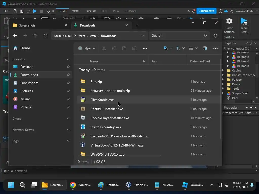The image size is (259, 194).
Task: Collapse the Favorites section
Action: pos(68,59)
